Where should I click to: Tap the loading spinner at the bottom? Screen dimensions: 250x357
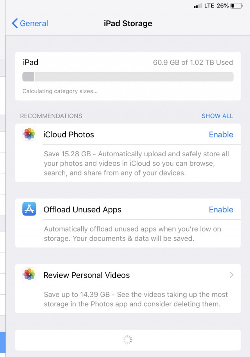128,339
